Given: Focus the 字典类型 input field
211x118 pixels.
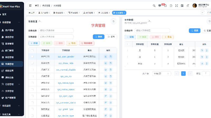Looking at the screenshot, I should coord(56,37).
